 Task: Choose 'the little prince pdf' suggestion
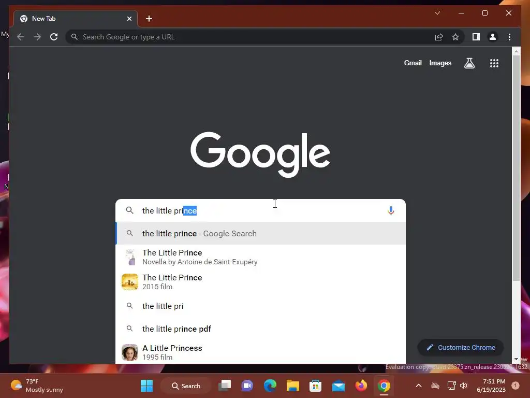[x=260, y=329]
